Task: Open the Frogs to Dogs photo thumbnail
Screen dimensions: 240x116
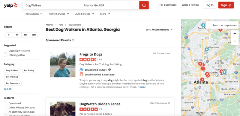Action: coord(63,65)
